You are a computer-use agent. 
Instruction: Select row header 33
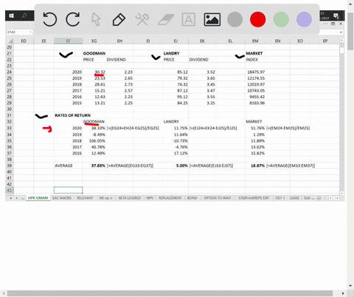pos(10,128)
